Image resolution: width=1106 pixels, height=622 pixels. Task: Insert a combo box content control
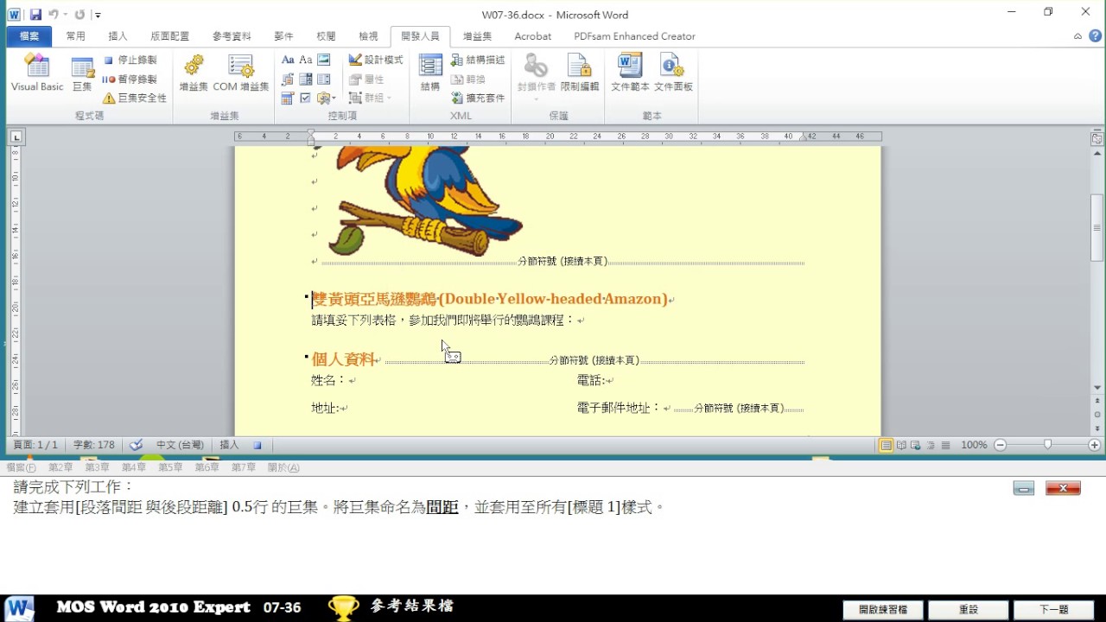click(305, 79)
